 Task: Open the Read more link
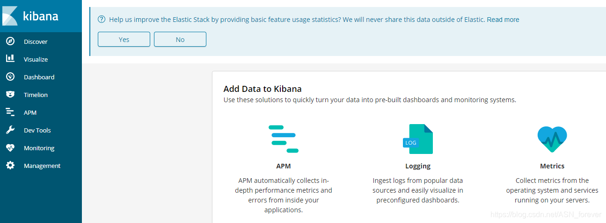[503, 20]
